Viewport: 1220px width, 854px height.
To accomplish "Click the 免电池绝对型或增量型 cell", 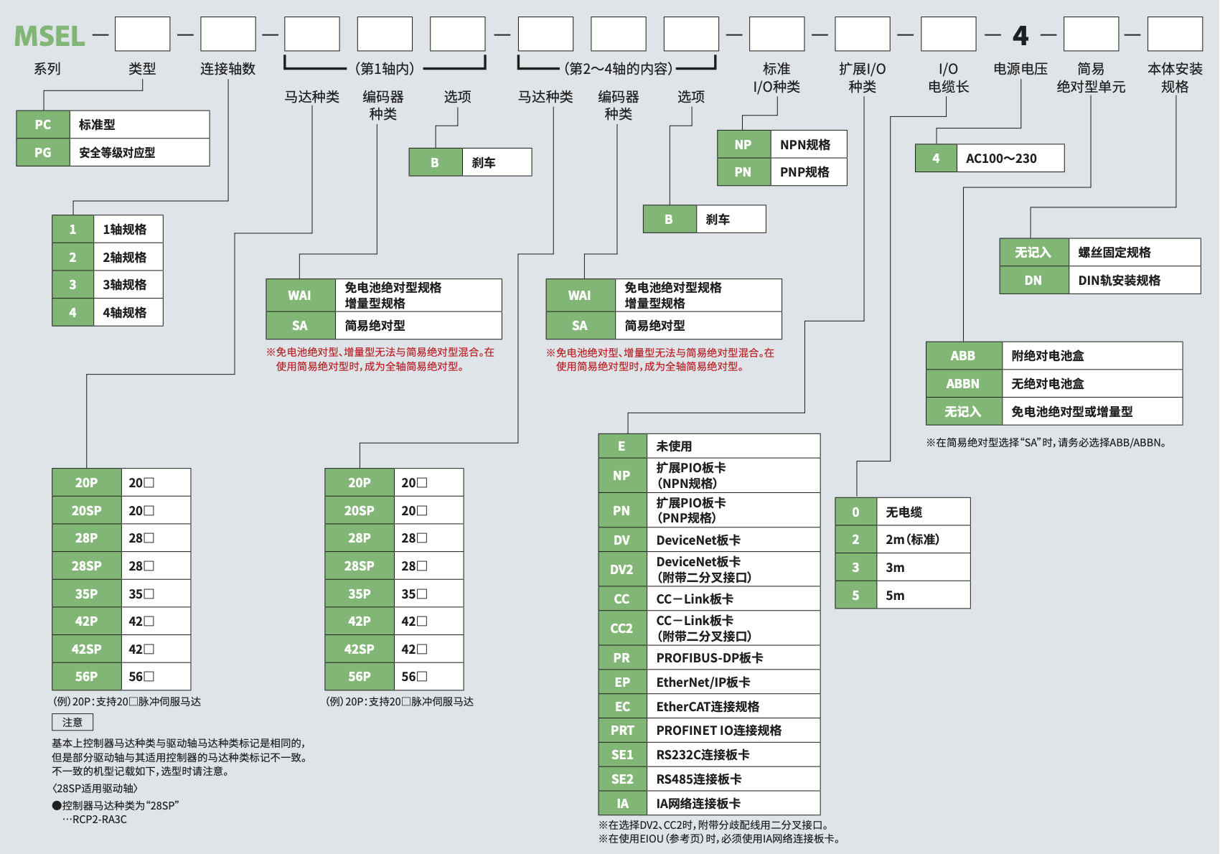I will pos(1092,411).
